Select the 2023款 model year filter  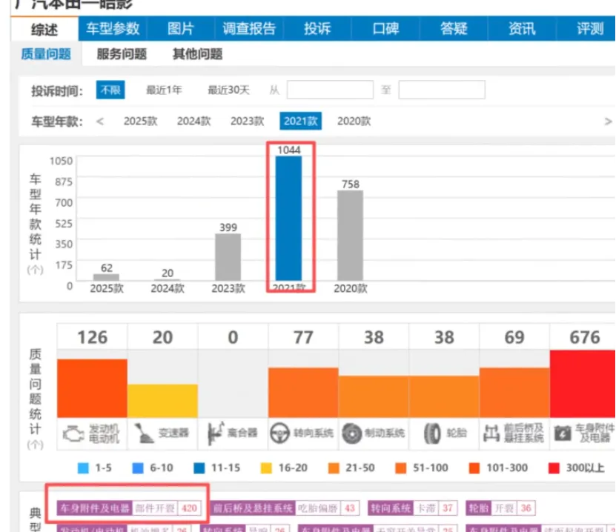tap(248, 121)
